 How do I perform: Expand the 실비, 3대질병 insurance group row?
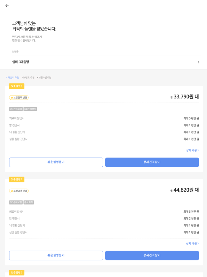[x=103, y=62]
